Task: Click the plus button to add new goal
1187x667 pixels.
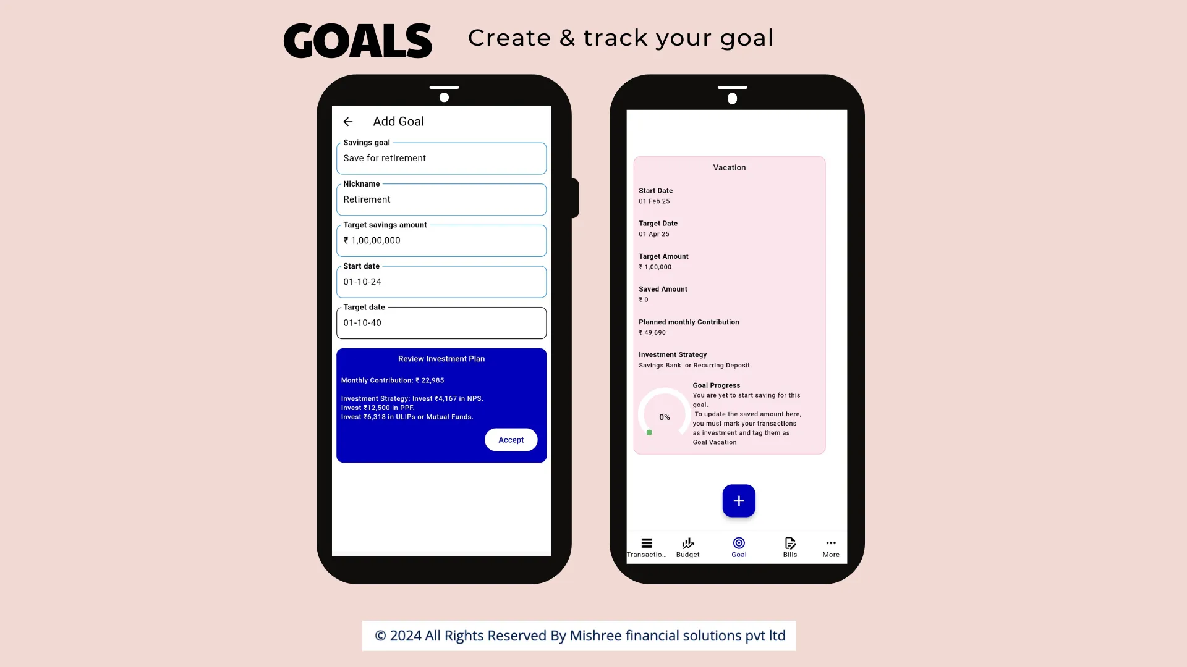Action: (x=739, y=501)
